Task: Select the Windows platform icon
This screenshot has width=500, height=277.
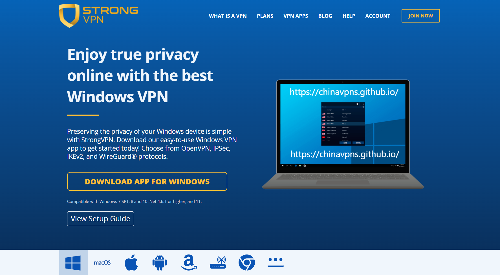Action: pos(73,262)
